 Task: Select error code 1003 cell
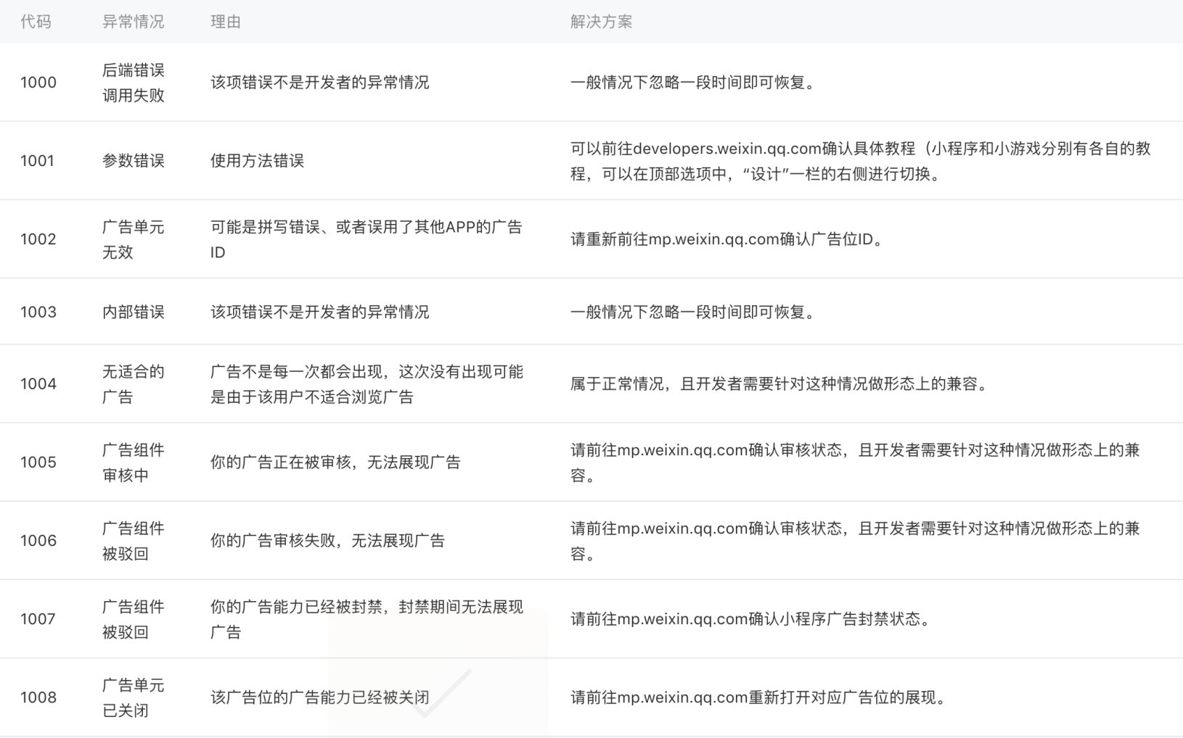[38, 312]
